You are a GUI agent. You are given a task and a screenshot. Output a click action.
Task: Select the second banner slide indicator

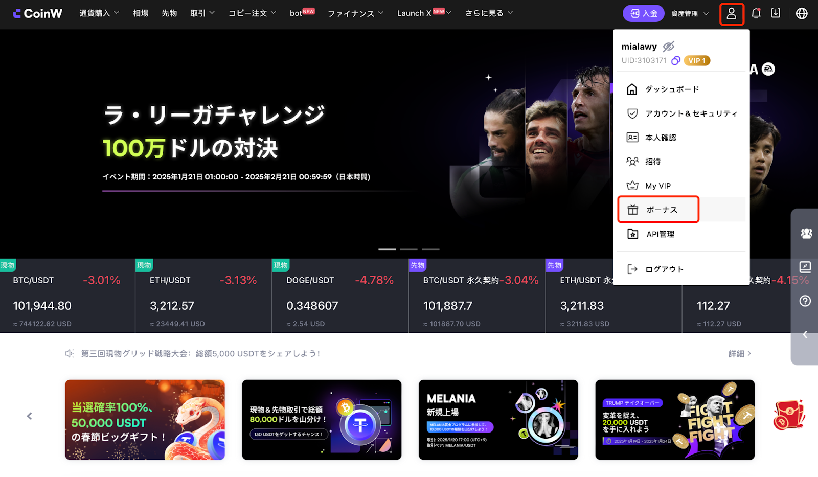[409, 249]
